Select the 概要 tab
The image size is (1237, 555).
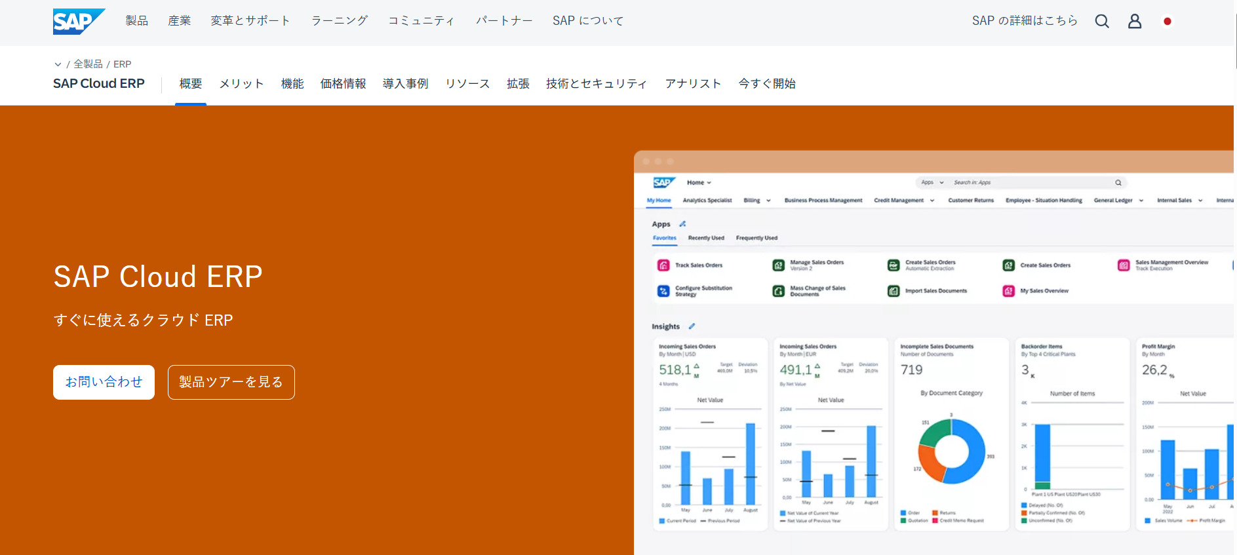(191, 84)
